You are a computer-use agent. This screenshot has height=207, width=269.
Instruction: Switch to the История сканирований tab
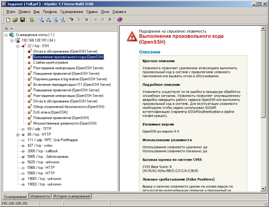pos(72,196)
